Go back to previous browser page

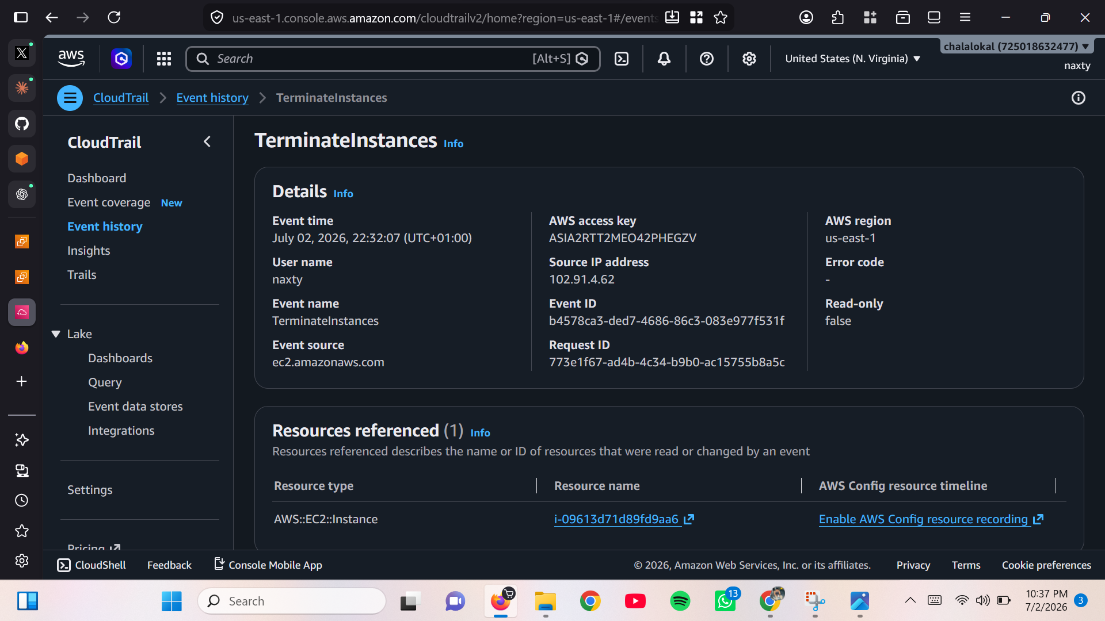[52, 17]
